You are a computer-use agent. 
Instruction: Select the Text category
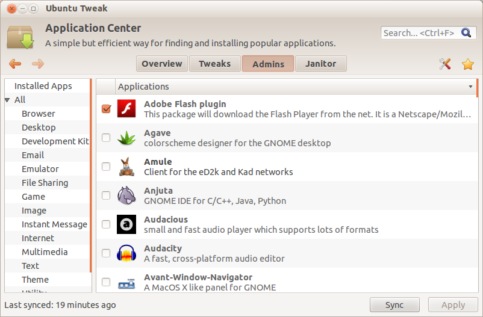click(x=30, y=266)
